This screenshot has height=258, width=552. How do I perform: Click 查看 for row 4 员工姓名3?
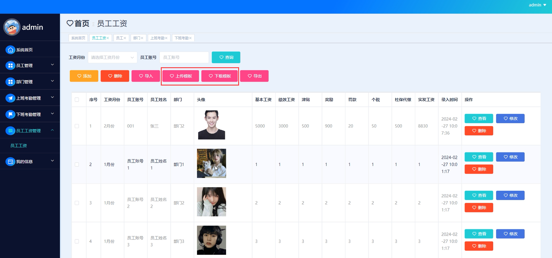pyautogui.click(x=479, y=234)
